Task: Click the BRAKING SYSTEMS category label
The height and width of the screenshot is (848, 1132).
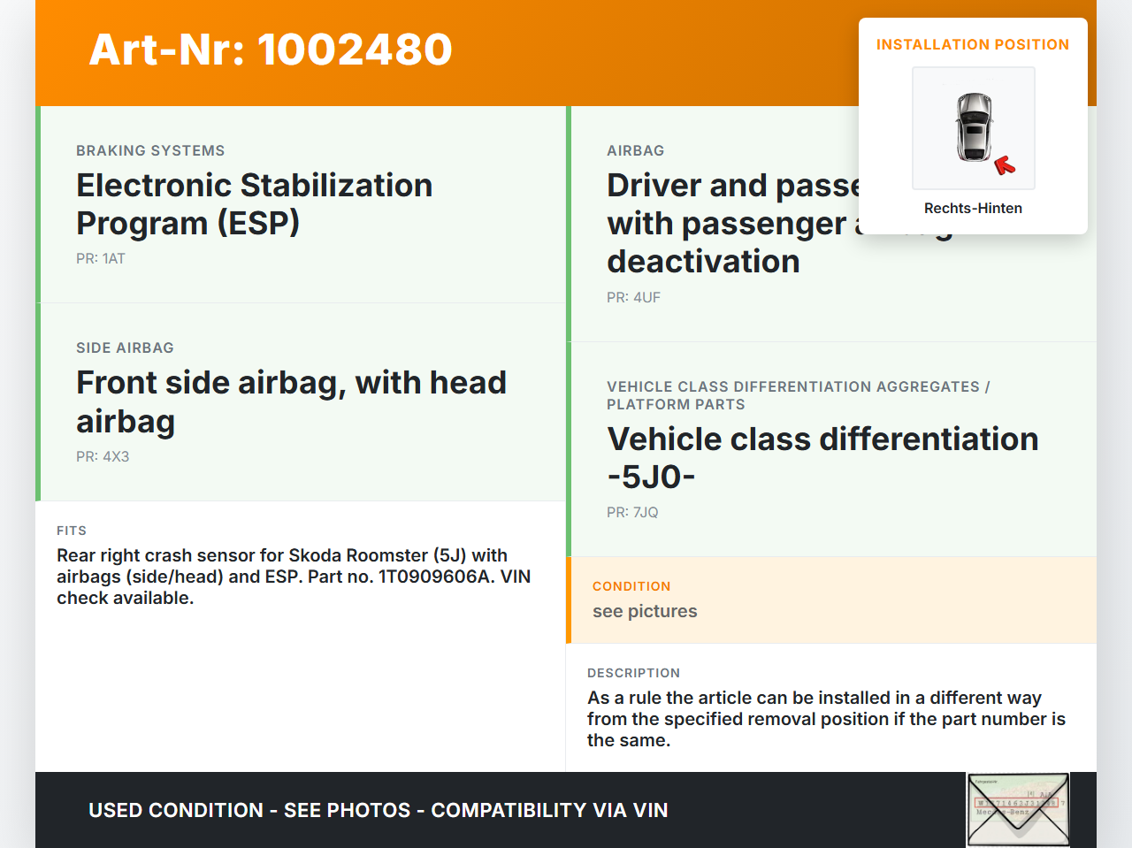Action: (150, 150)
